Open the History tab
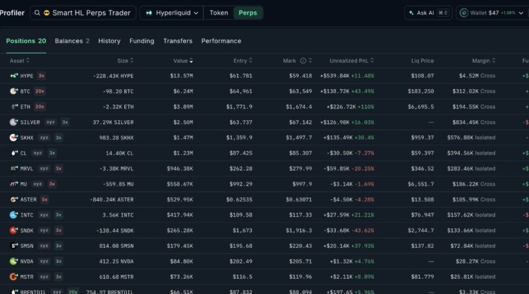The height and width of the screenshot is (294, 529). [109, 41]
